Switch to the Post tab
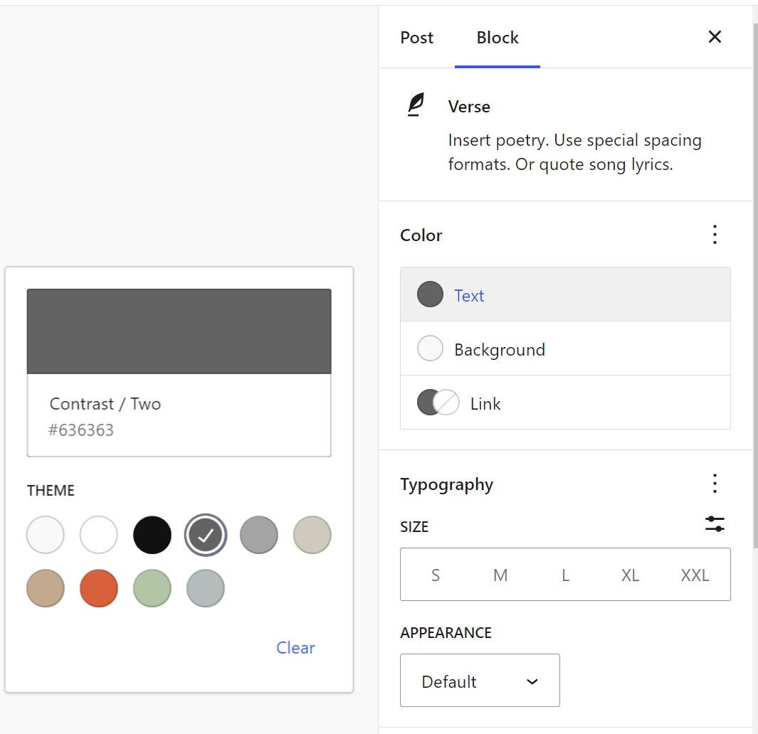 [x=417, y=37]
